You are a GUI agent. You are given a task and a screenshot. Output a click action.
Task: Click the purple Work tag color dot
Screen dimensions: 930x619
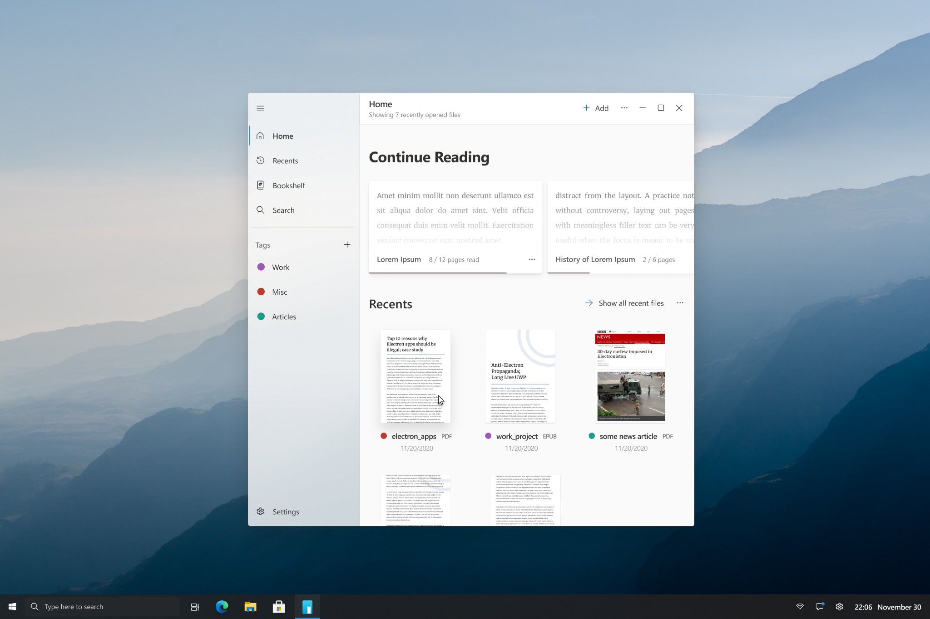click(x=261, y=267)
